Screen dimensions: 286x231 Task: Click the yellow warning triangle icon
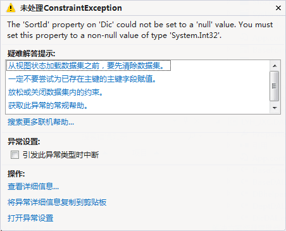coord(11,8)
